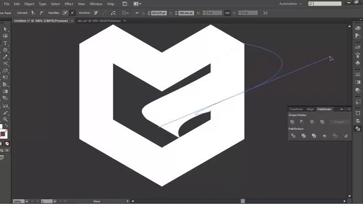Open the Arrange Documents dropdown
The width and height of the screenshot is (363, 204).
[137, 4]
